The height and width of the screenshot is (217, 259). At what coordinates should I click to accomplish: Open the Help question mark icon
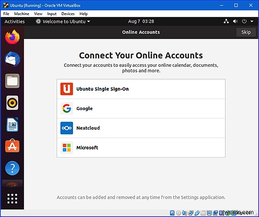coord(12,168)
